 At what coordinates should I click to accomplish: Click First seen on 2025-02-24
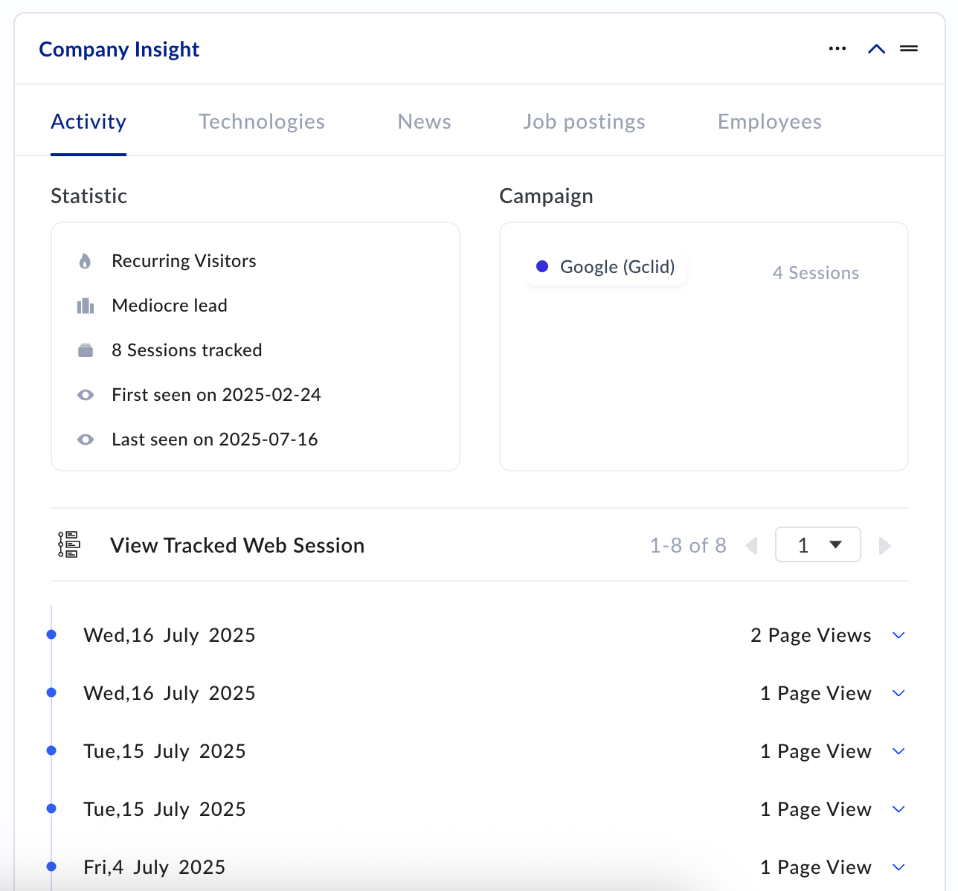click(216, 395)
